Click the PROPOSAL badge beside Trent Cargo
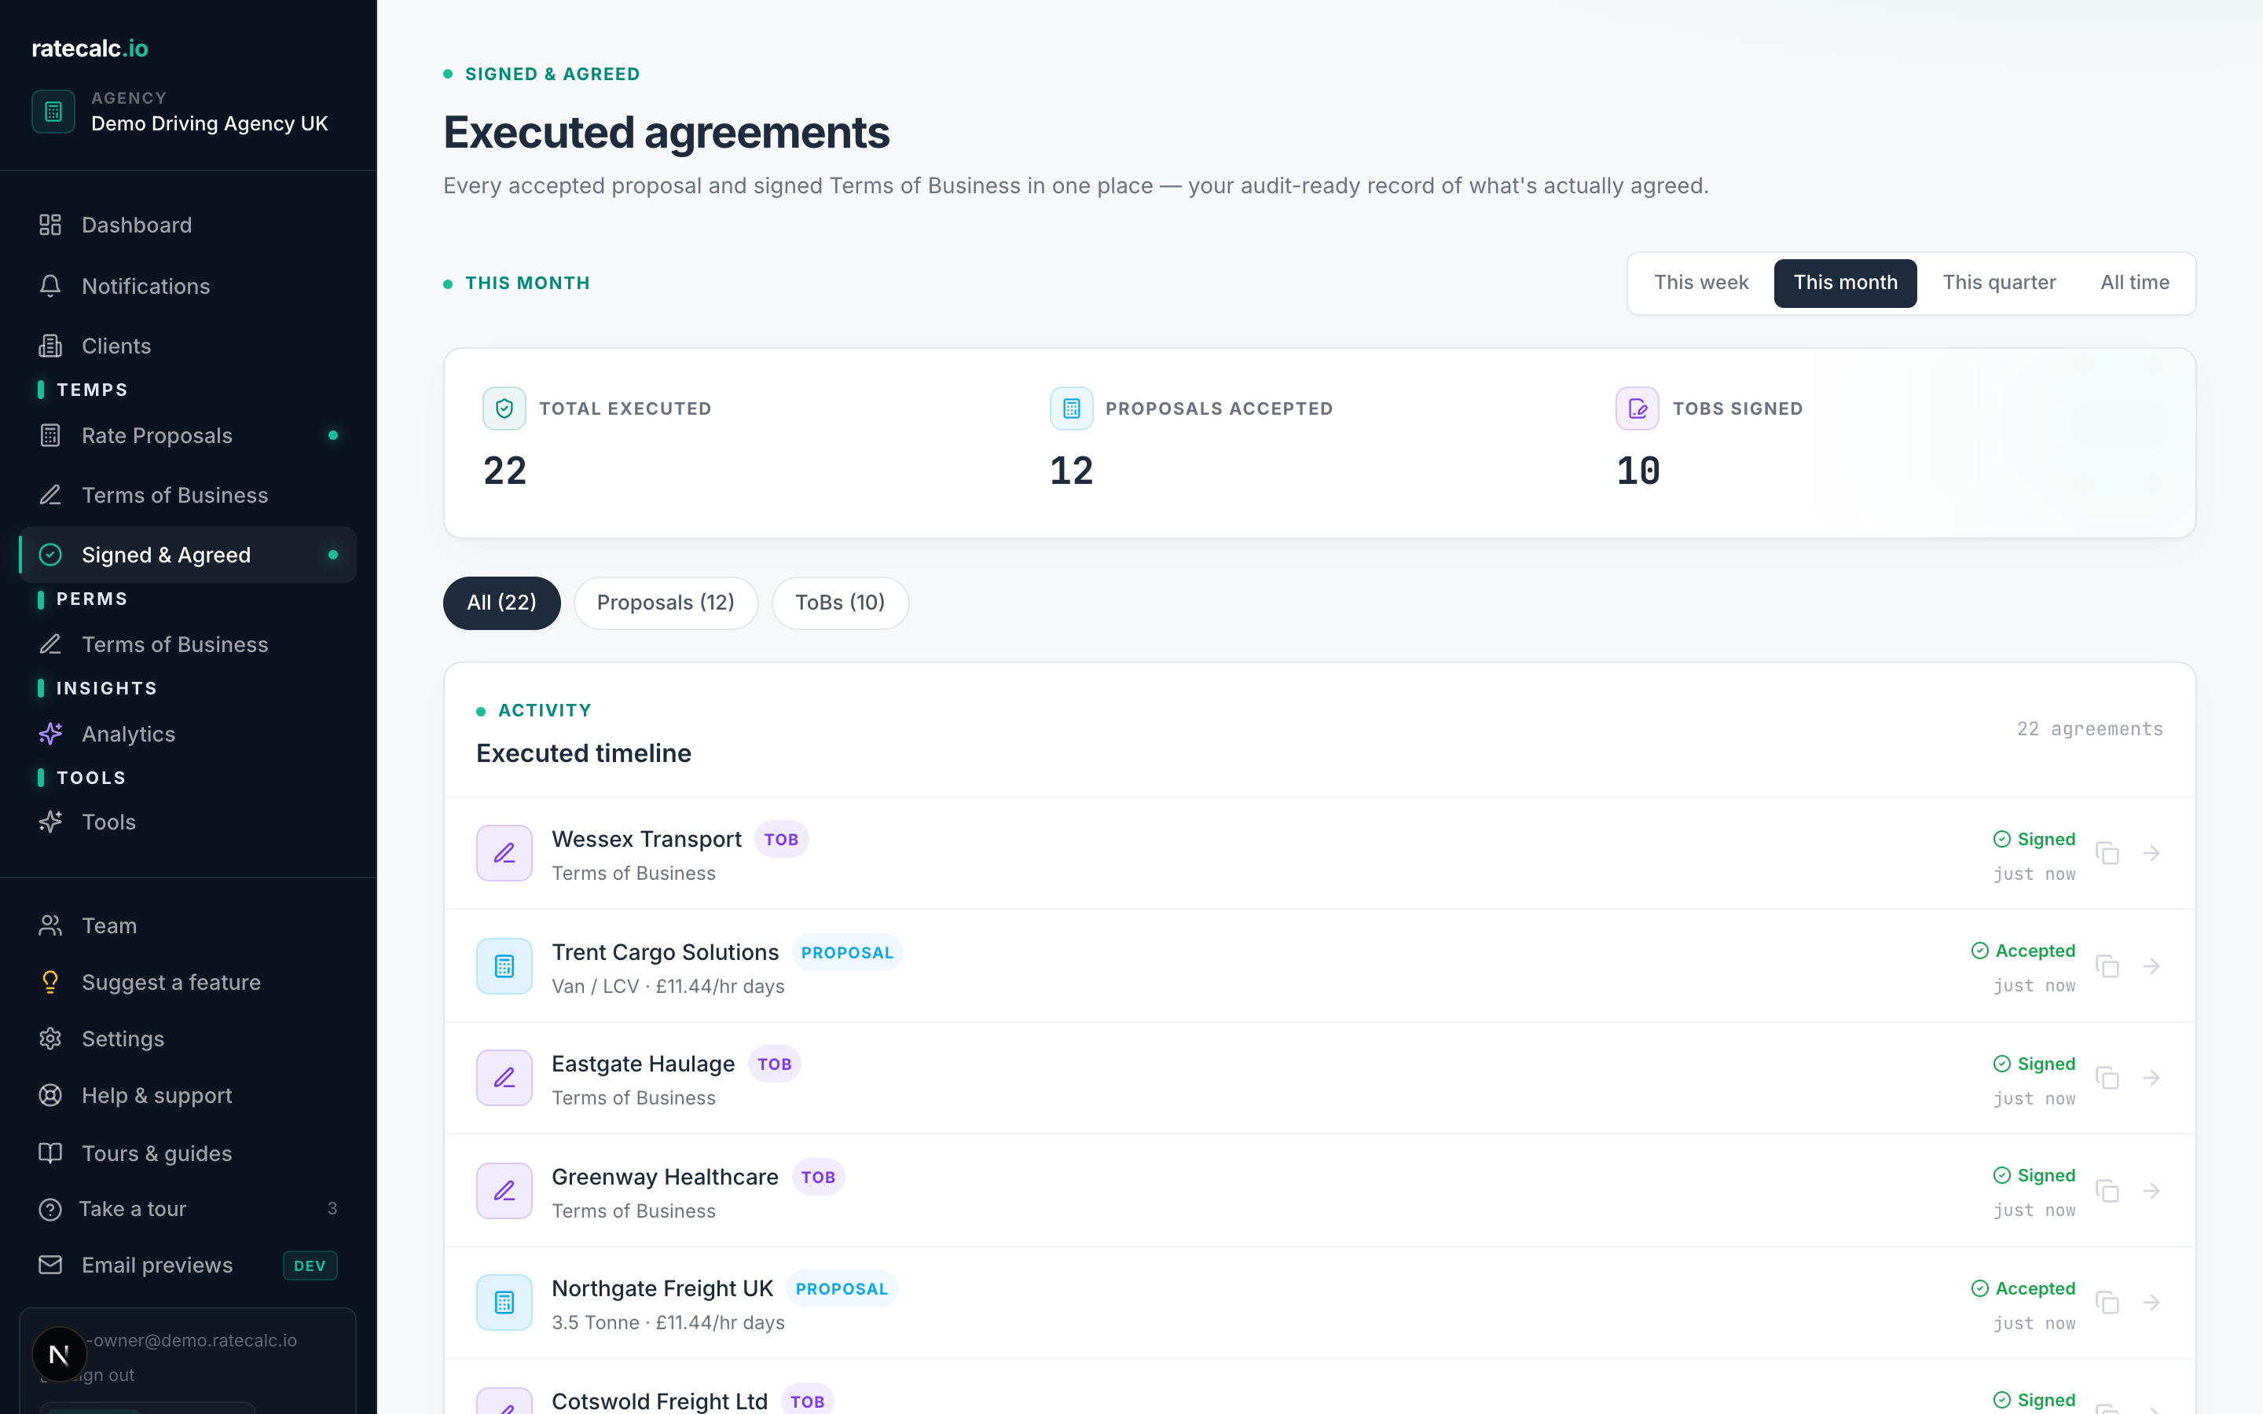2263x1414 pixels. [847, 953]
